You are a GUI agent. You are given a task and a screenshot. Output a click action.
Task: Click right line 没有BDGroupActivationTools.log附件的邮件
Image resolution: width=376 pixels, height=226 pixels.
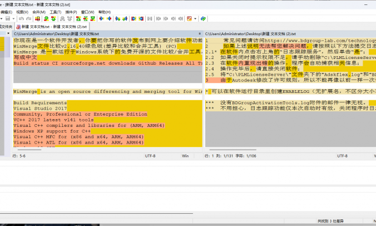tap(290, 102)
